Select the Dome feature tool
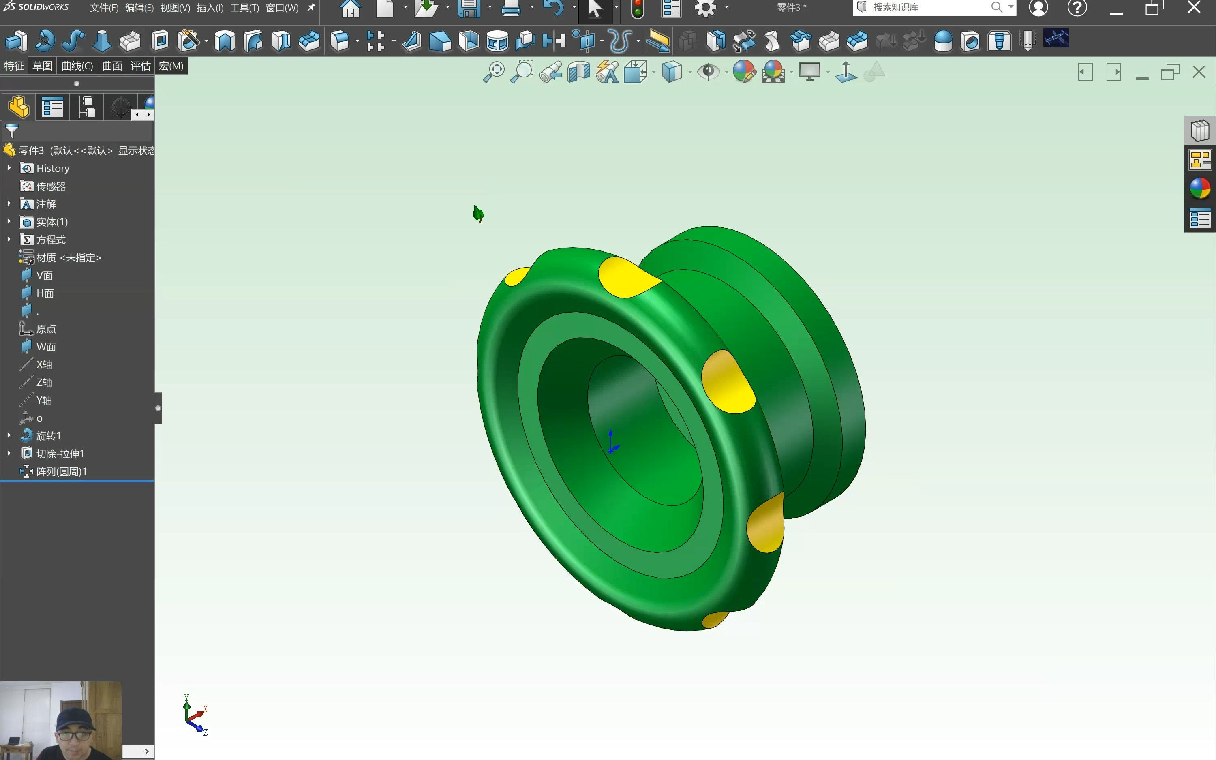The width and height of the screenshot is (1216, 760). (x=943, y=41)
